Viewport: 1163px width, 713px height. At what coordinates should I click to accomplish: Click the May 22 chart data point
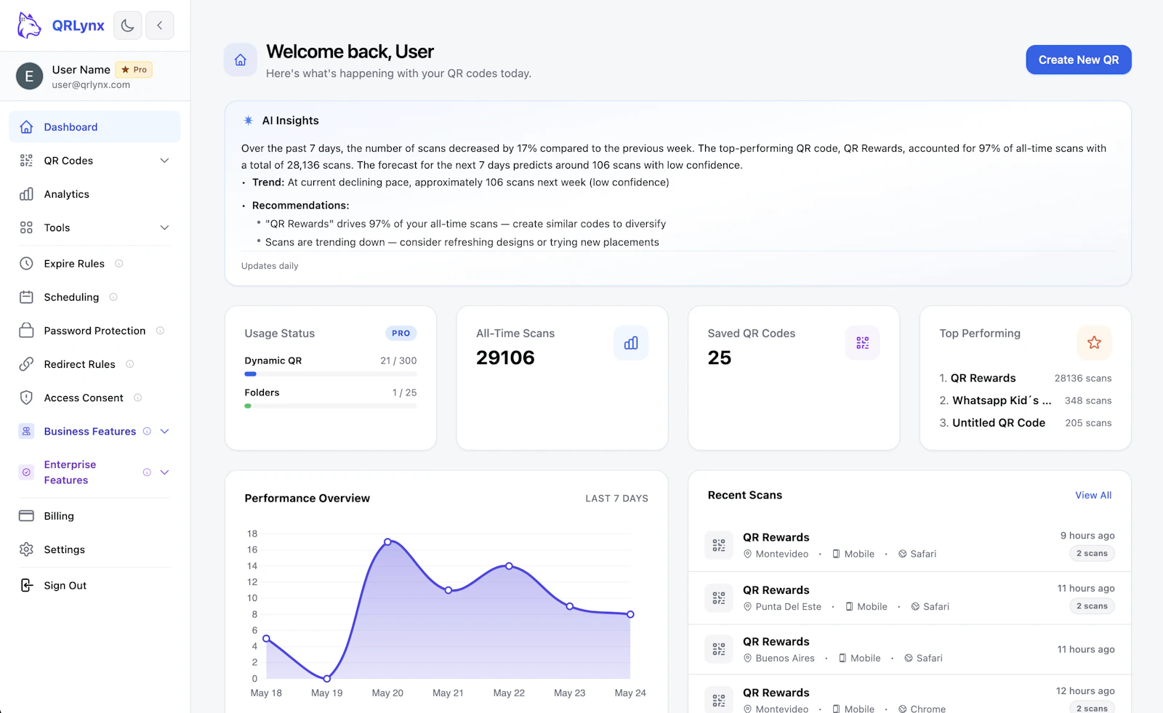click(509, 566)
